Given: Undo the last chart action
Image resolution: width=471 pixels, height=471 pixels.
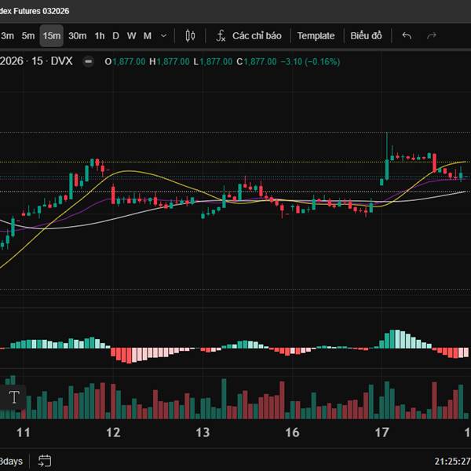Looking at the screenshot, I should tap(407, 35).
